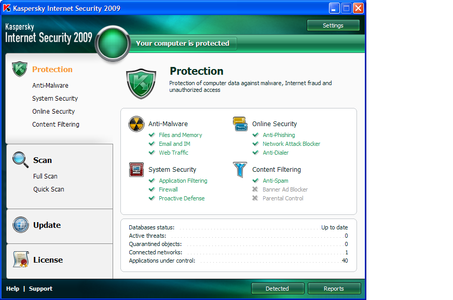The image size is (453, 300).
Task: Open the Help link
Action: [12, 289]
